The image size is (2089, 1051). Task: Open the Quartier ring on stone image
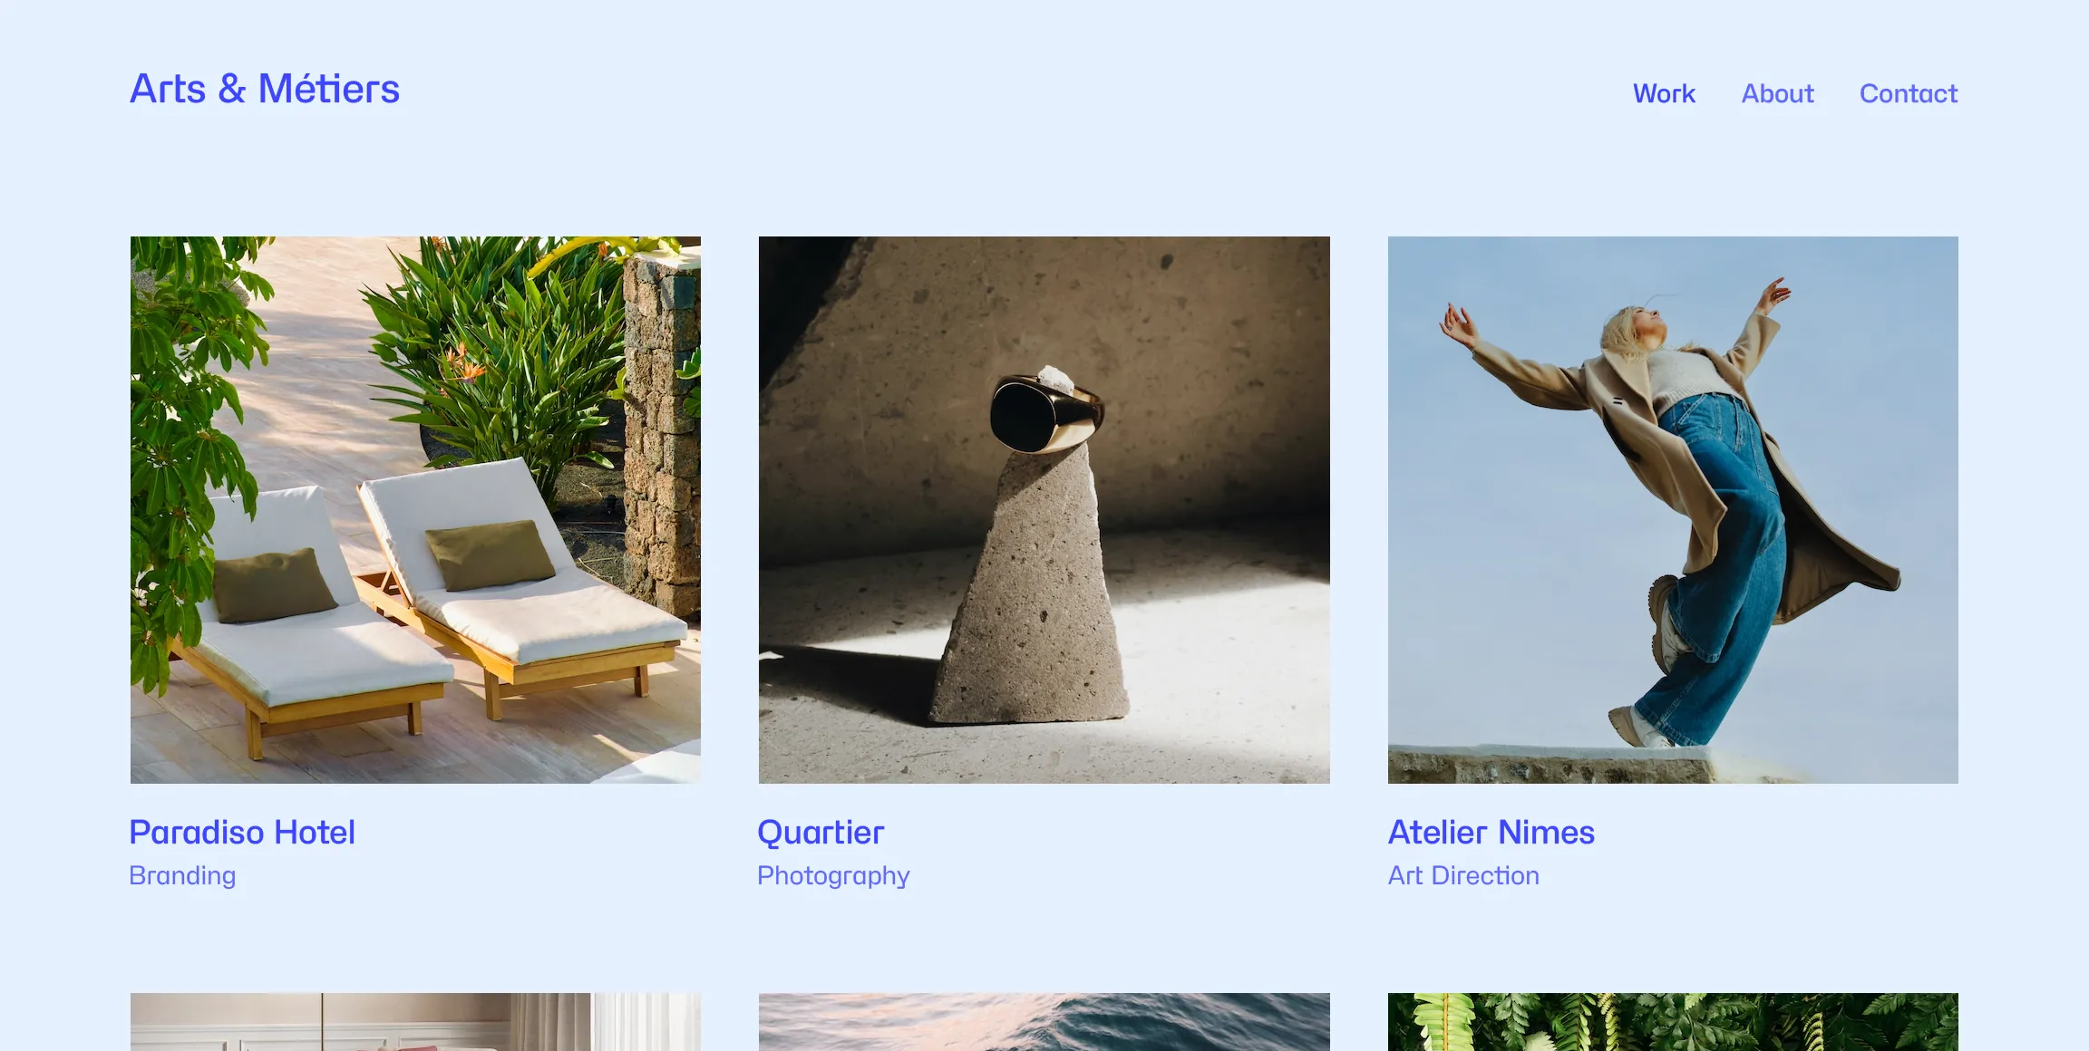coord(1044,510)
